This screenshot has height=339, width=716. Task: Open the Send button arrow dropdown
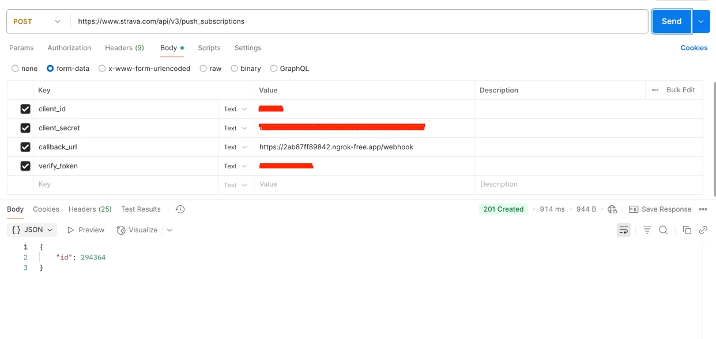701,21
